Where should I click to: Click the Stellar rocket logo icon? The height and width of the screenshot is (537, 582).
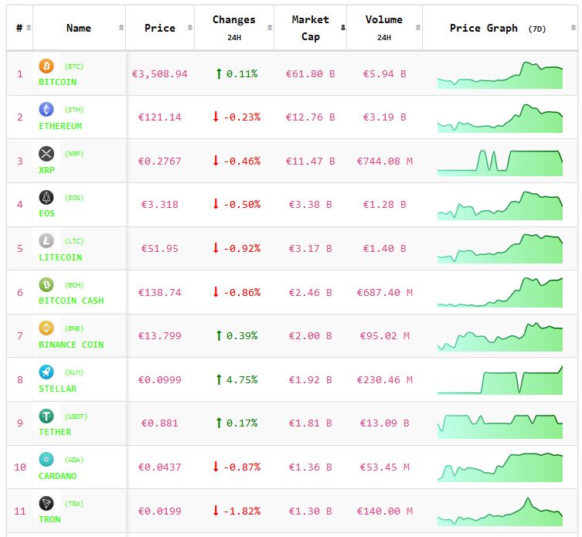point(46,372)
